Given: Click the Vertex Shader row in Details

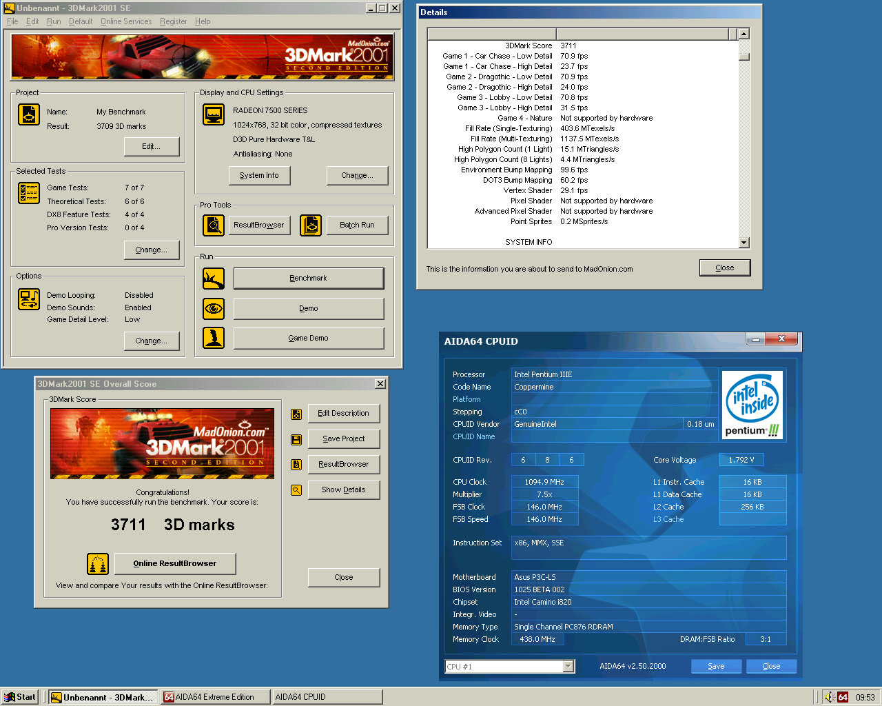Looking at the screenshot, I should click(583, 190).
